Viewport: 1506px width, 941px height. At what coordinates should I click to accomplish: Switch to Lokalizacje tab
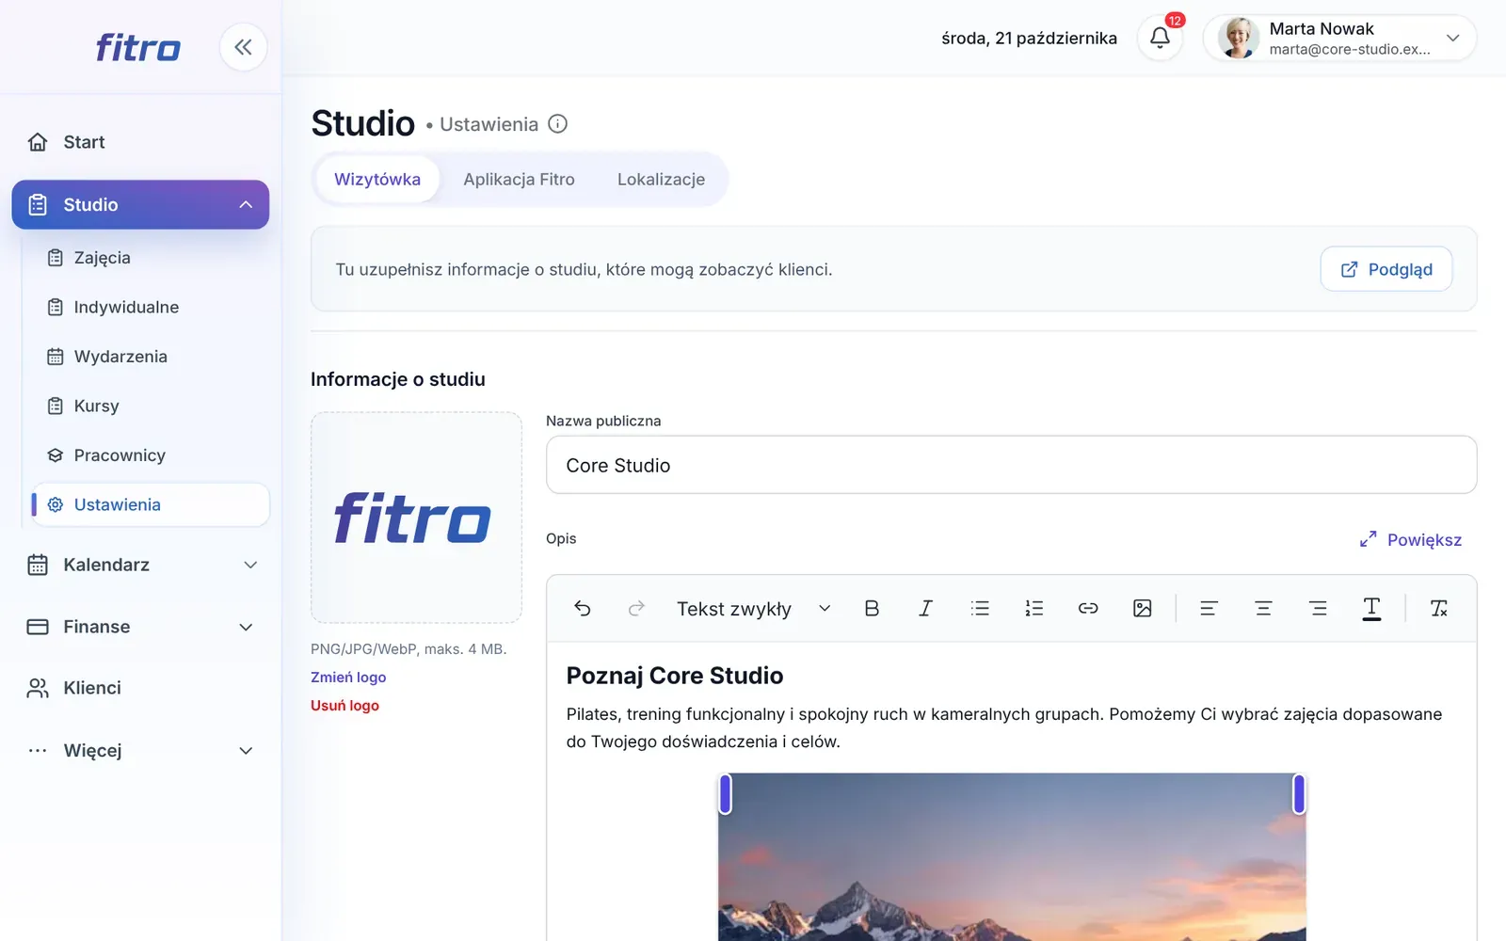[661, 179]
